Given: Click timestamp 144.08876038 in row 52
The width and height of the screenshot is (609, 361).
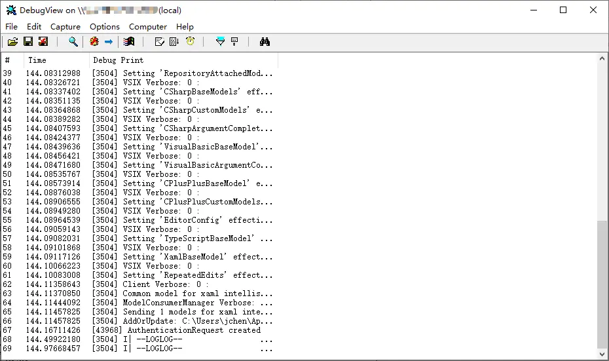Looking at the screenshot, I should pyautogui.click(x=53, y=193).
